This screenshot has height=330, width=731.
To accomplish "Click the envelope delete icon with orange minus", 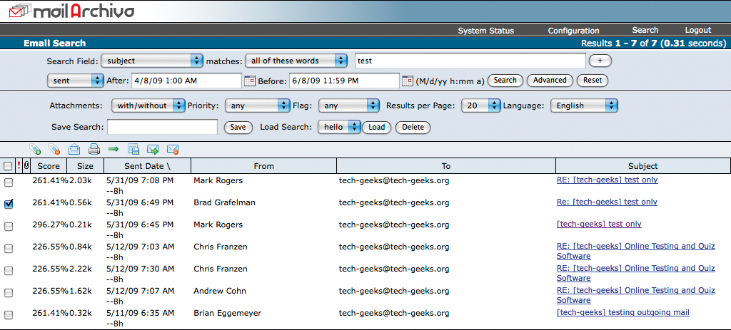I will [x=172, y=150].
